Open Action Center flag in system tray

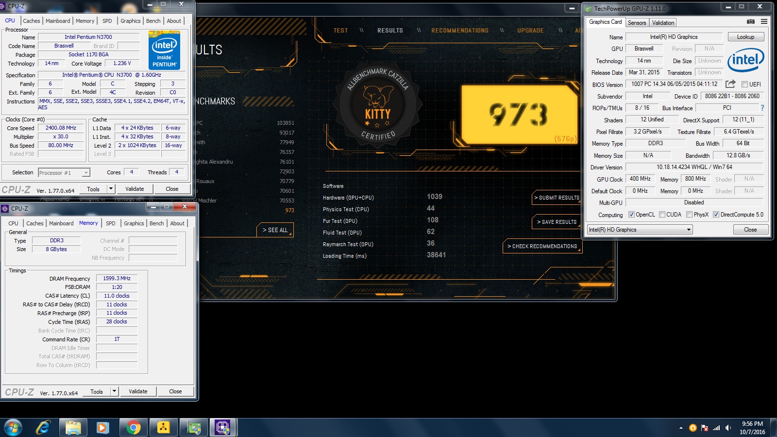click(x=705, y=428)
